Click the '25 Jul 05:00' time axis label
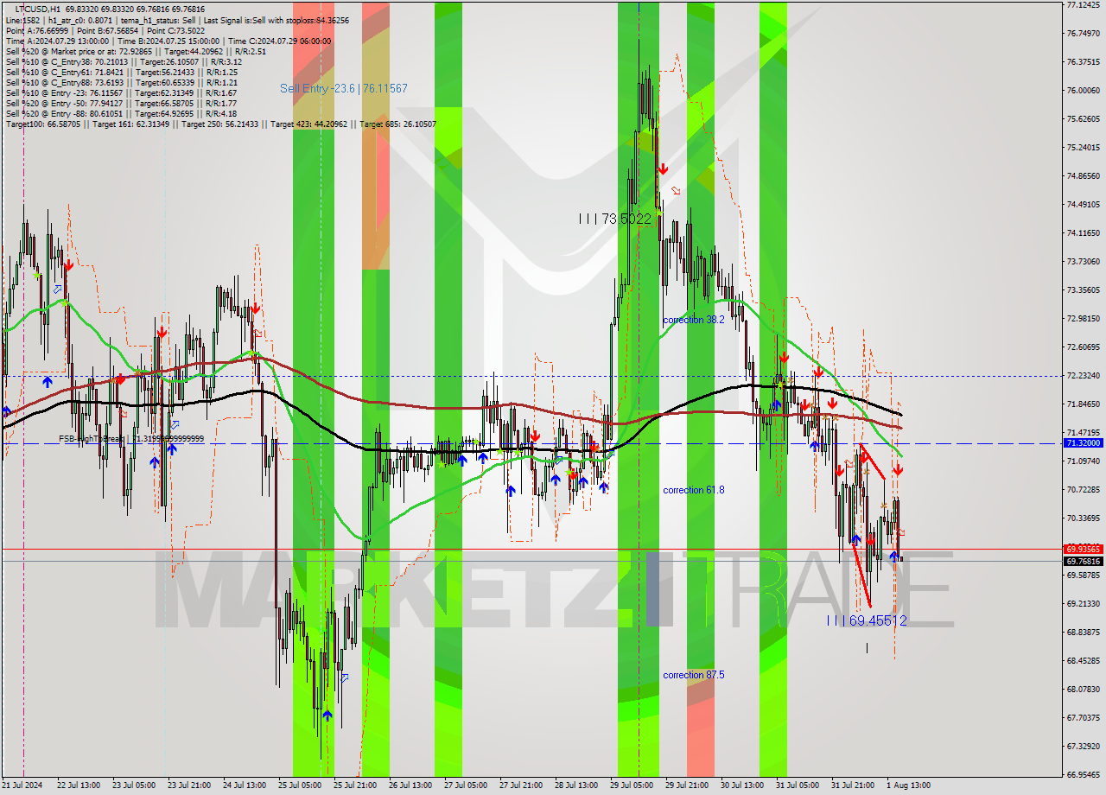 [x=300, y=785]
